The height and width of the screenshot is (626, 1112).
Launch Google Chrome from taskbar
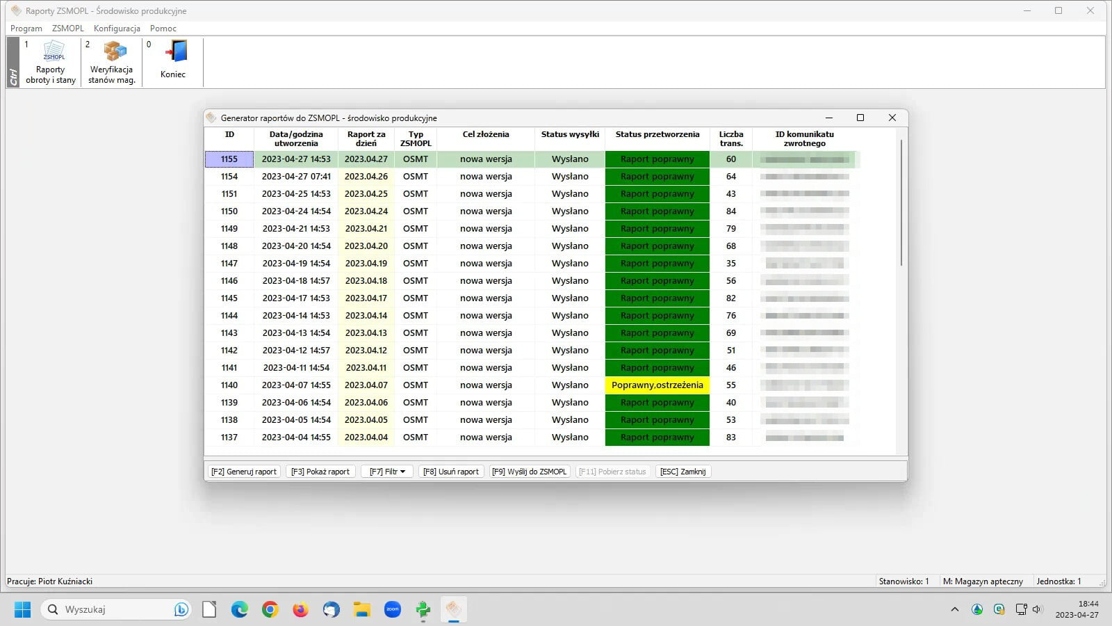coord(270,610)
